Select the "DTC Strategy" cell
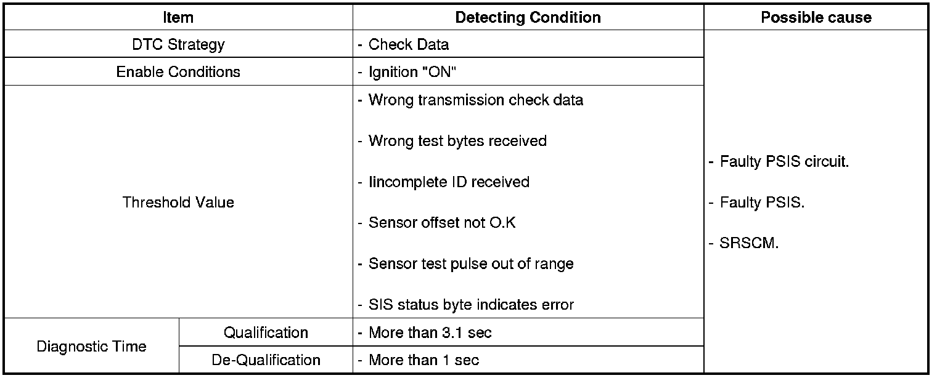The height and width of the screenshot is (378, 937). coord(178,44)
